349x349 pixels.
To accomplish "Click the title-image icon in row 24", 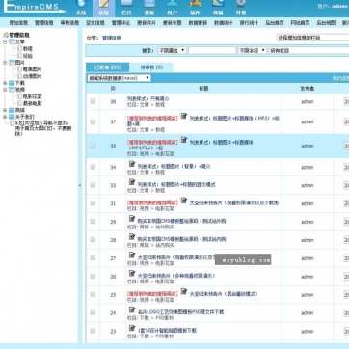I will pyautogui.click(x=132, y=309).
